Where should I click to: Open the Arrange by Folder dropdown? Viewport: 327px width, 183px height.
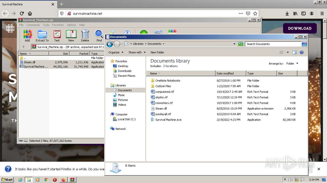tap(292, 64)
